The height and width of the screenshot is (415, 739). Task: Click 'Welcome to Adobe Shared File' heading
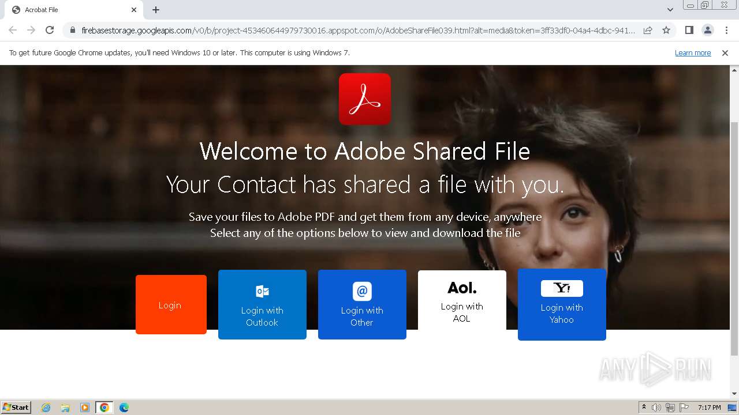tap(365, 151)
